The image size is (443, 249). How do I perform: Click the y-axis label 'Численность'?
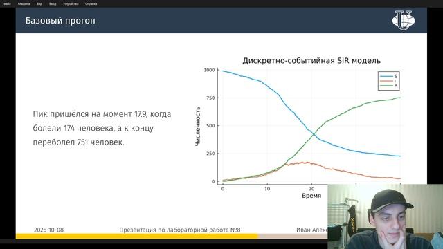pos(198,126)
